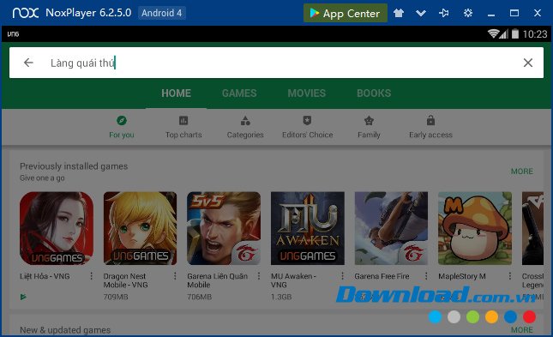The width and height of the screenshot is (553, 337).
Task: Open the MapleStory M thumbnail
Action: coord(475,228)
